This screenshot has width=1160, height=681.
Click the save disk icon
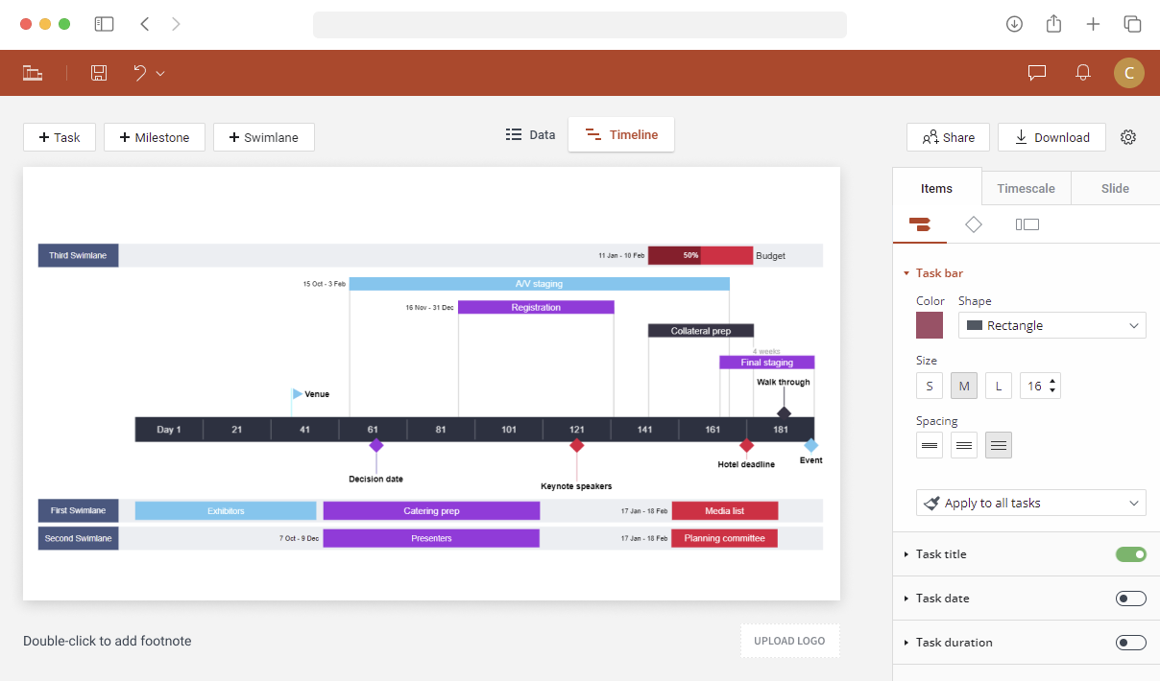point(99,73)
